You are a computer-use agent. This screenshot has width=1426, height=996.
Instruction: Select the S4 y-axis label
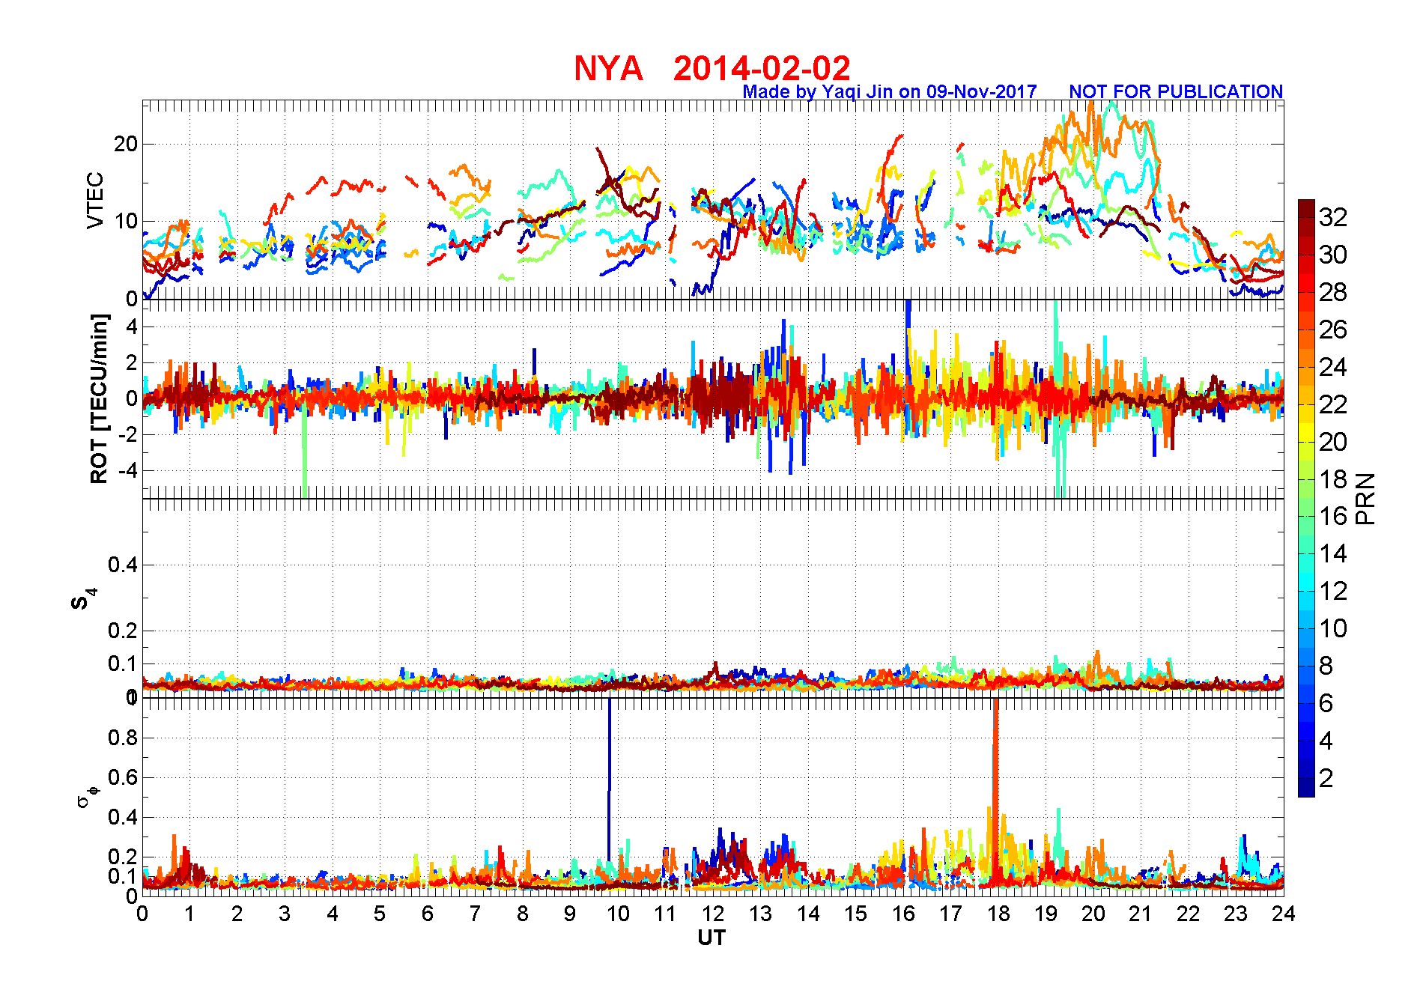click(x=83, y=599)
